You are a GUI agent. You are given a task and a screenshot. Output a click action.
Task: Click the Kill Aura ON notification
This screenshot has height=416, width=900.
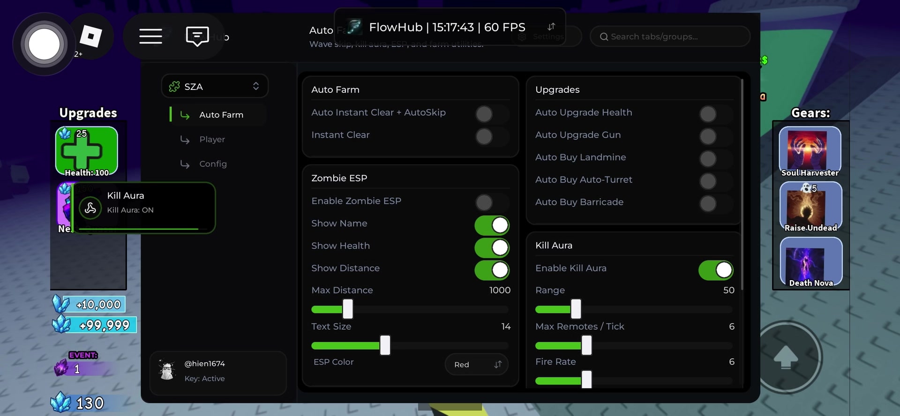pyautogui.click(x=144, y=208)
